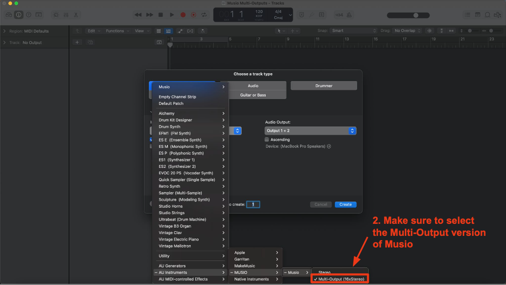Open the Snap Smart dropdown
Viewport: 506px width, 285px height.
(354, 31)
